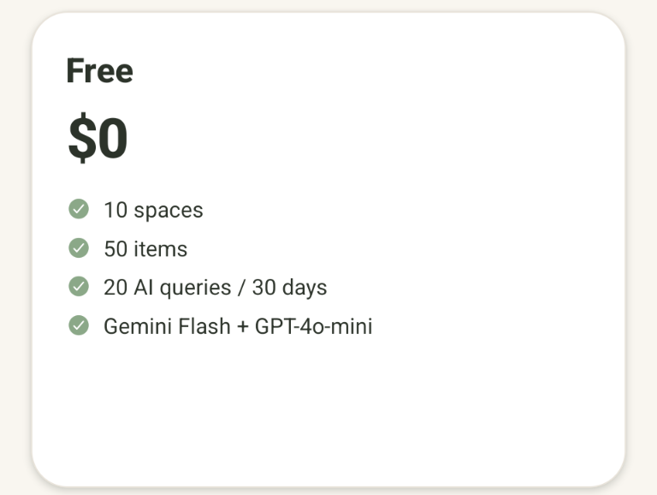Screen dimensions: 657x495
Task: Click the word items in the feature list
Action: coord(160,249)
